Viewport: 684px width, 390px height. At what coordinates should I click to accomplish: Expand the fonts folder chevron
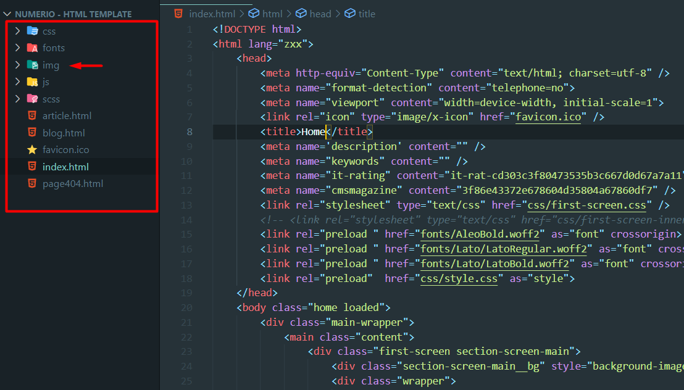[17, 48]
